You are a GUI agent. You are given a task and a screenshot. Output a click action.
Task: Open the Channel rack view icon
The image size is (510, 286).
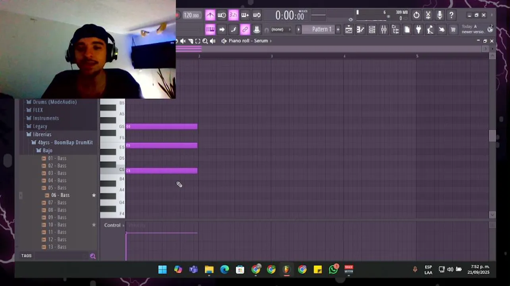tap(372, 29)
